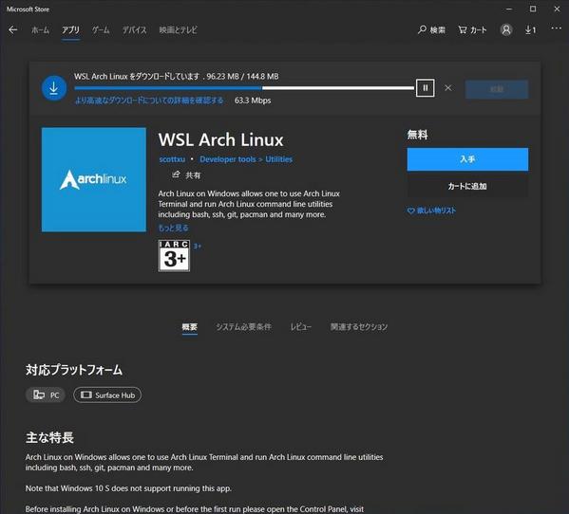Viewport: 569px width, 514px height.
Task: Select the アプリ tab
Action: pos(70,30)
